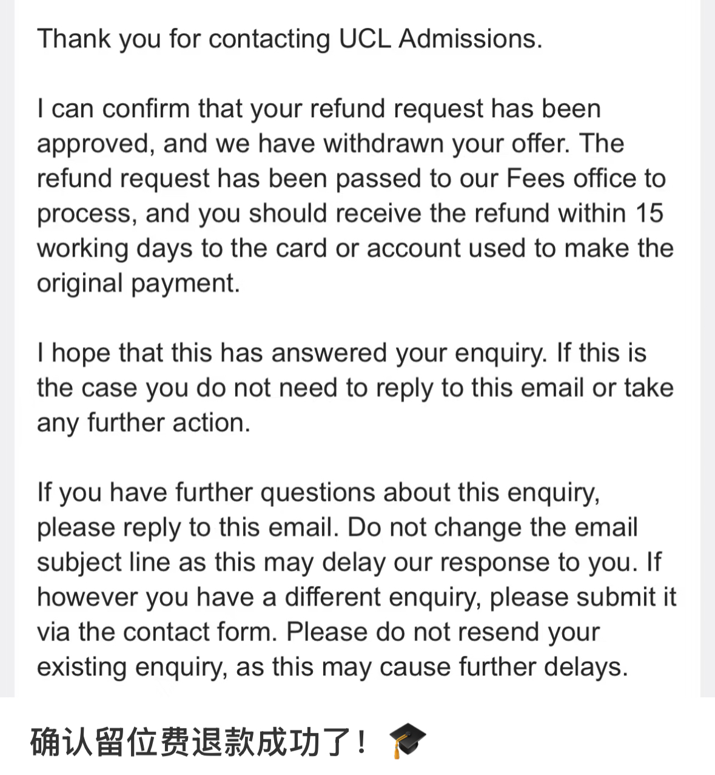Screen dimensions: 715x775
Task: Click the phrase 'Please do not resend your'
Action: (443, 632)
